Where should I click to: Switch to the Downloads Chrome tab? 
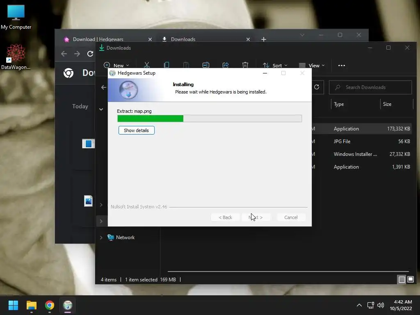point(183,39)
